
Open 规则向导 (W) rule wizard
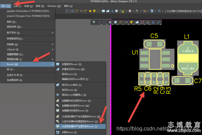tap(28, 27)
